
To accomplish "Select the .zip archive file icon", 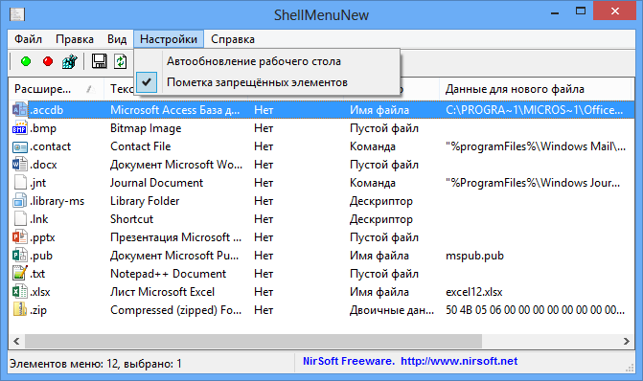I will (20, 310).
